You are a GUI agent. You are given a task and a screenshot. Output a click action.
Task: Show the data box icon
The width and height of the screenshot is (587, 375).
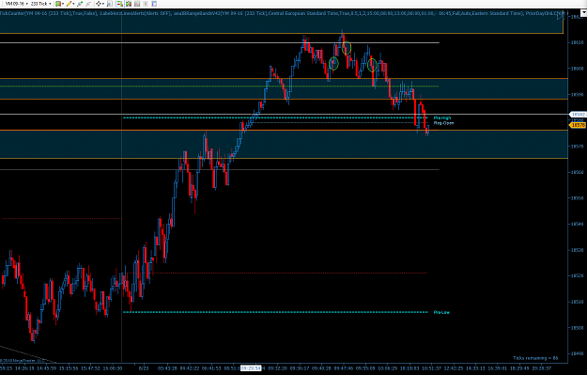(109, 4)
